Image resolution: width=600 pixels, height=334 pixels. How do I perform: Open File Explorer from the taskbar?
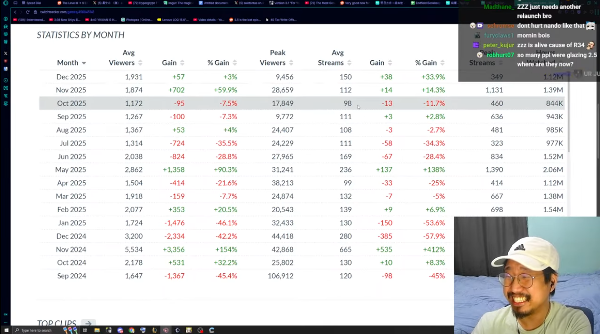97,330
